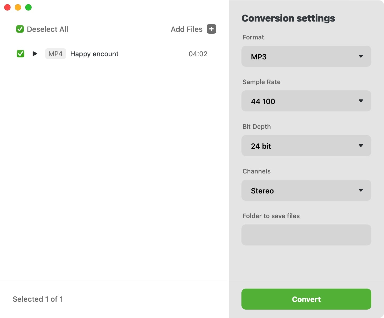The image size is (384, 318).
Task: Click the Format dropdown arrow icon
Action: (x=361, y=56)
